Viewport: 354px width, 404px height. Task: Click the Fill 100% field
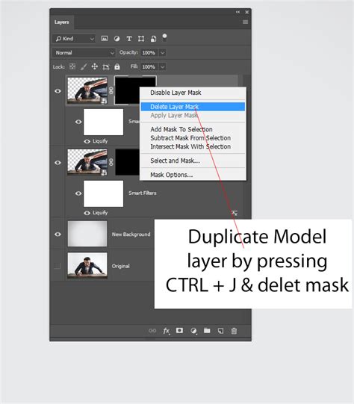tap(149, 66)
